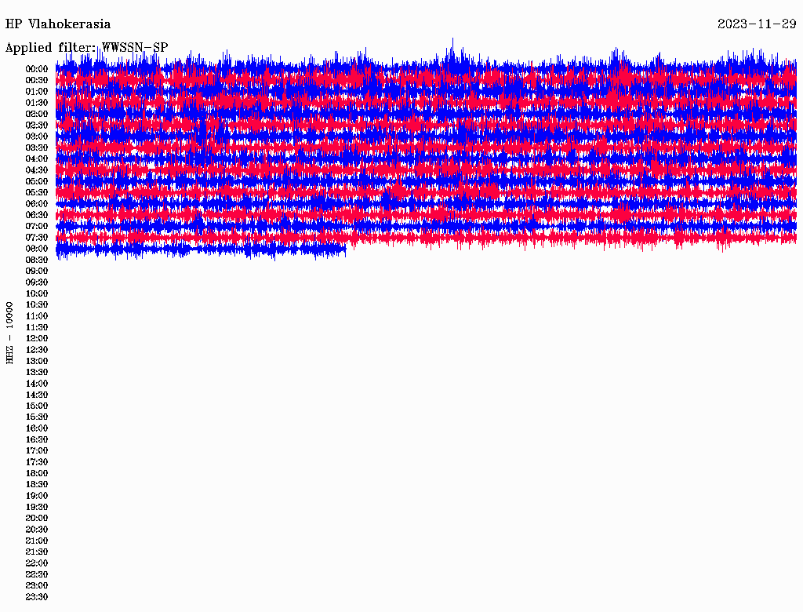Screen dimensions: 803x612
Task: Click the right end of the 08:00 blue trace
Action: click(345, 248)
